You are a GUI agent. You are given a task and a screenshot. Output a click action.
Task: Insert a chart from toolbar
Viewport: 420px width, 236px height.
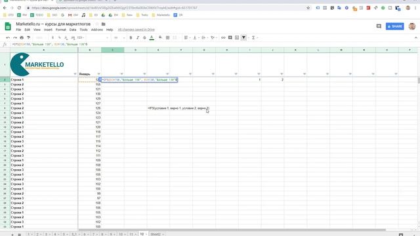(237, 38)
